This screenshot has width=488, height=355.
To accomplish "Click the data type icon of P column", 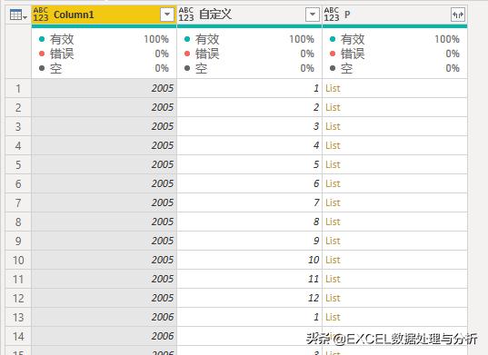I will point(332,15).
